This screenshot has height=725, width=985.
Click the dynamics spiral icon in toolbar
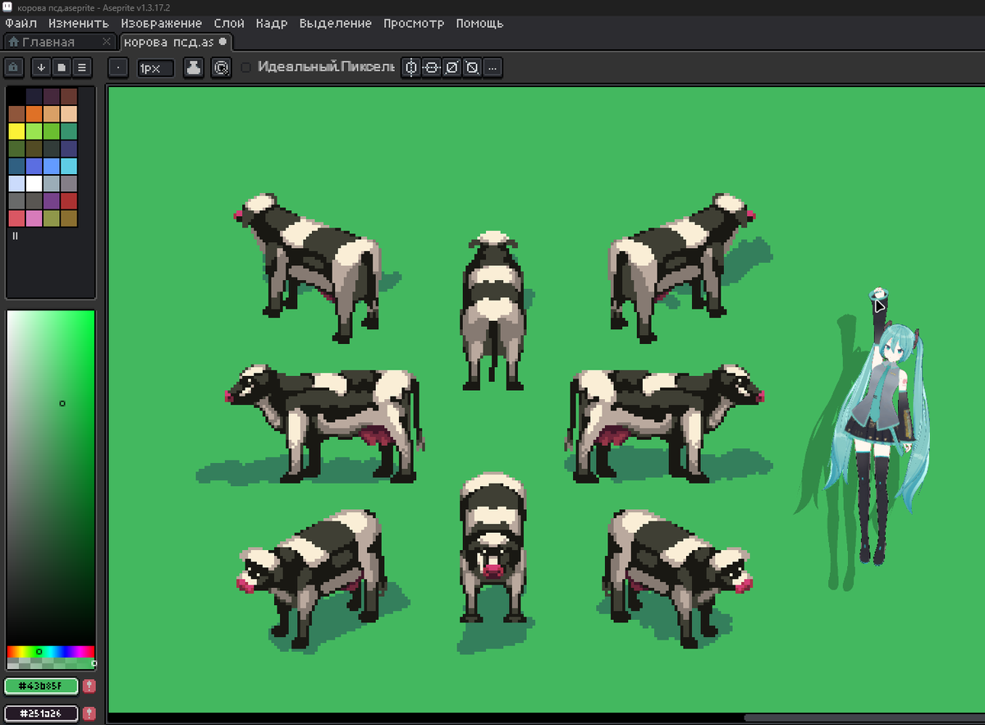pyautogui.click(x=221, y=68)
